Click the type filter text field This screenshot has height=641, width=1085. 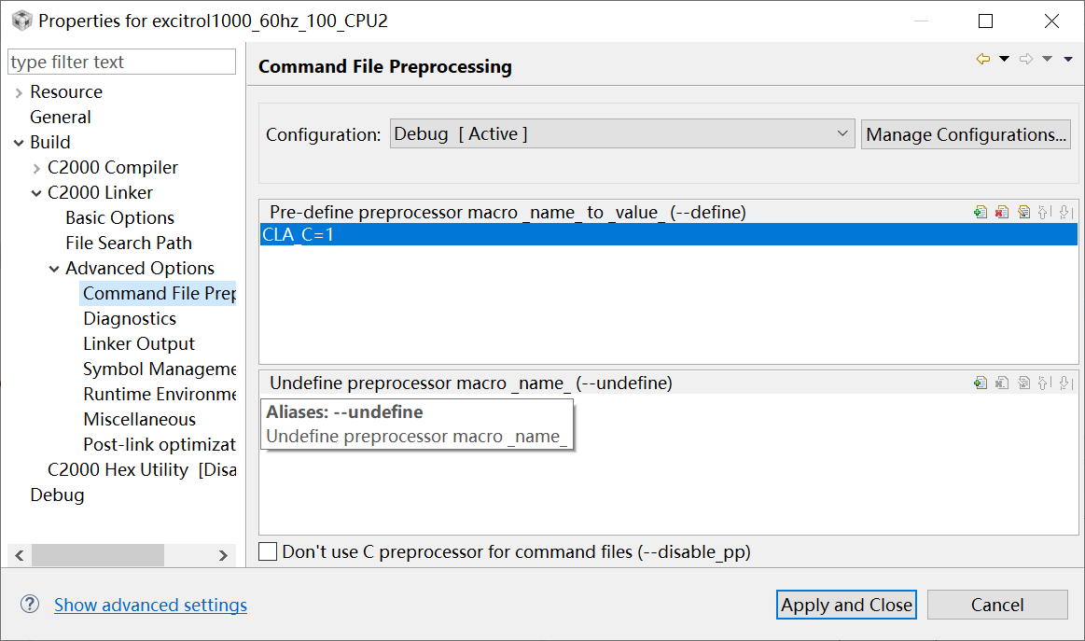coord(121,63)
